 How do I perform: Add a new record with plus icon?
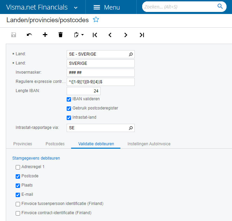(x=45, y=35)
